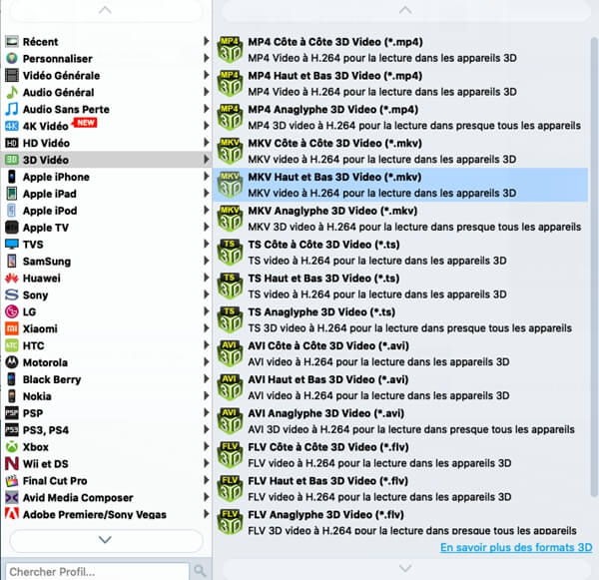Click the Adobe Premiere/Sony Vegas icon
This screenshot has width=599, height=580.
click(x=11, y=514)
